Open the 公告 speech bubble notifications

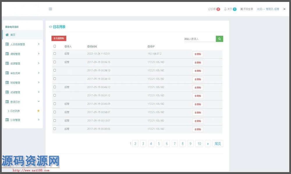(x=214, y=9)
